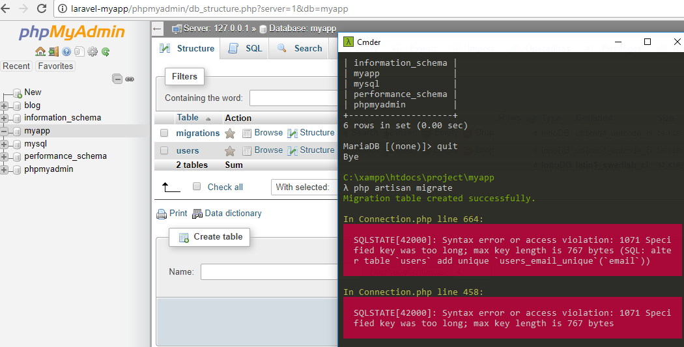Click the Create table icon
Image resolution: width=684 pixels, height=347 pixels.
coord(184,237)
